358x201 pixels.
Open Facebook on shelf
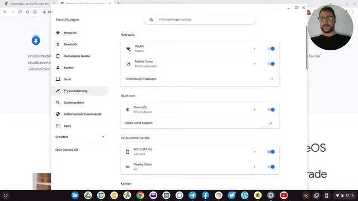pyautogui.click(x=205, y=195)
